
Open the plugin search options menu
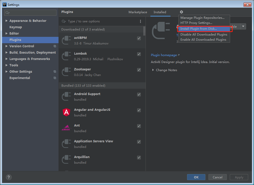pyautogui.click(x=140, y=21)
